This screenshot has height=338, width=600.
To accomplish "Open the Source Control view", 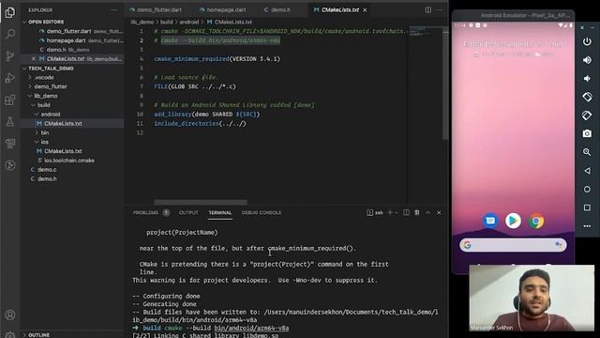I will tap(10, 56).
